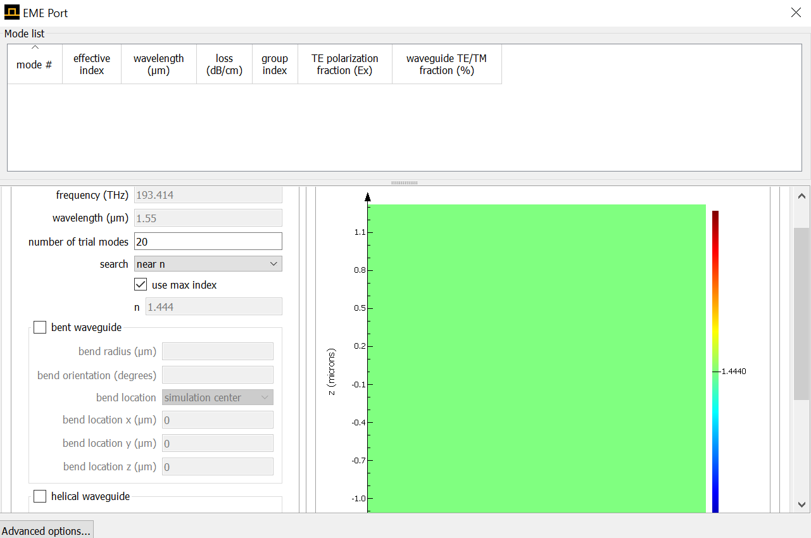Click the splitter handle below mode list
Screen dimensions: 811x538
coord(405,183)
